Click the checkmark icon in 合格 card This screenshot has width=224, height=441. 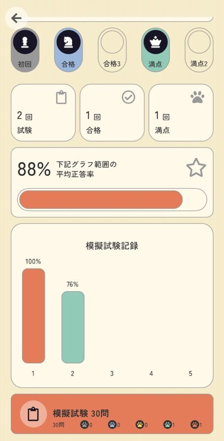click(x=129, y=98)
